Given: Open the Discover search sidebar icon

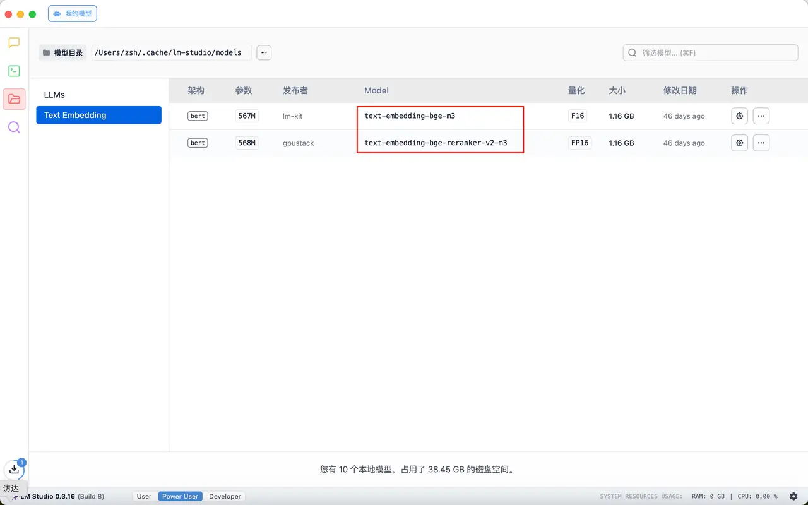Looking at the screenshot, I should point(14,128).
